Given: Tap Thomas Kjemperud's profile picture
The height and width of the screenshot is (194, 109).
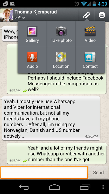Looking at the screenshot, I should [7, 15].
